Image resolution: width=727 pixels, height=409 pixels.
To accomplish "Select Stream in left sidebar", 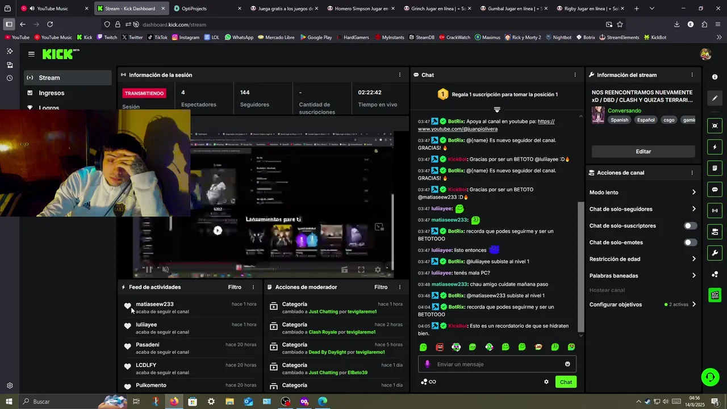I will tap(68, 78).
